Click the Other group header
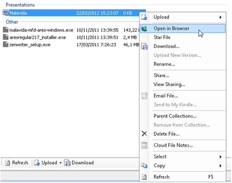This screenshot has width=232, height=183. [x=12, y=22]
